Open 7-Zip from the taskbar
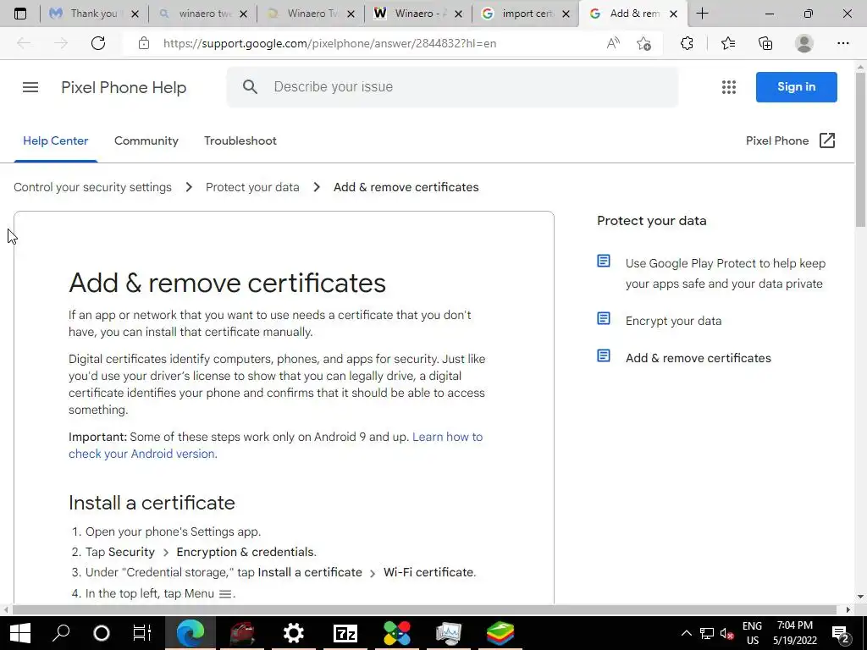This screenshot has height=650, width=867. tap(345, 633)
